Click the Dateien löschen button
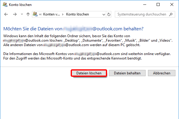 [x=89, y=73]
